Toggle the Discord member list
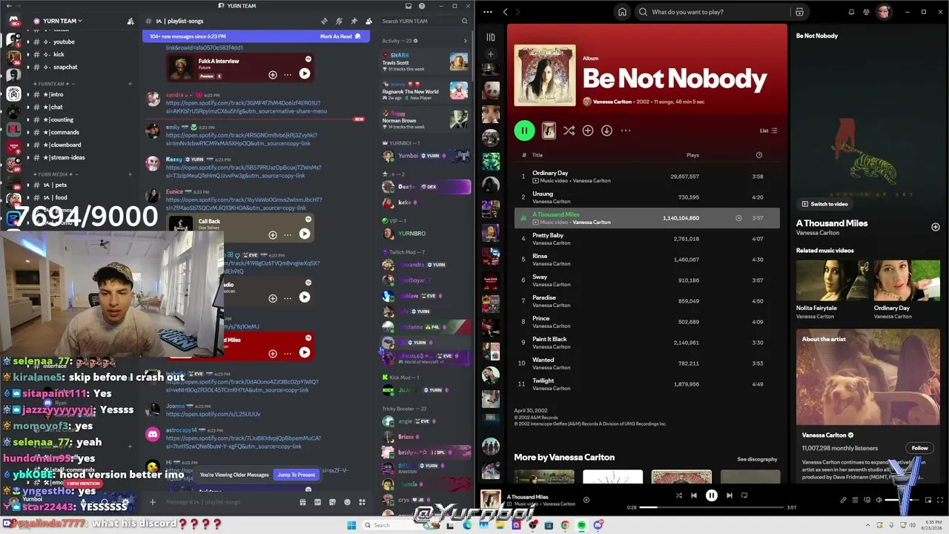 [368, 21]
